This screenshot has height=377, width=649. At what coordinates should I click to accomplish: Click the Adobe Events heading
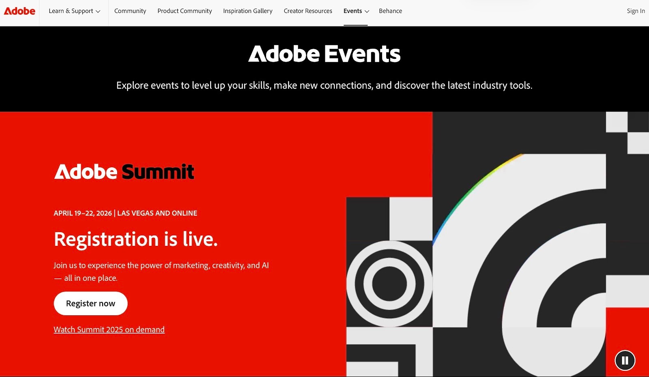tap(324, 54)
